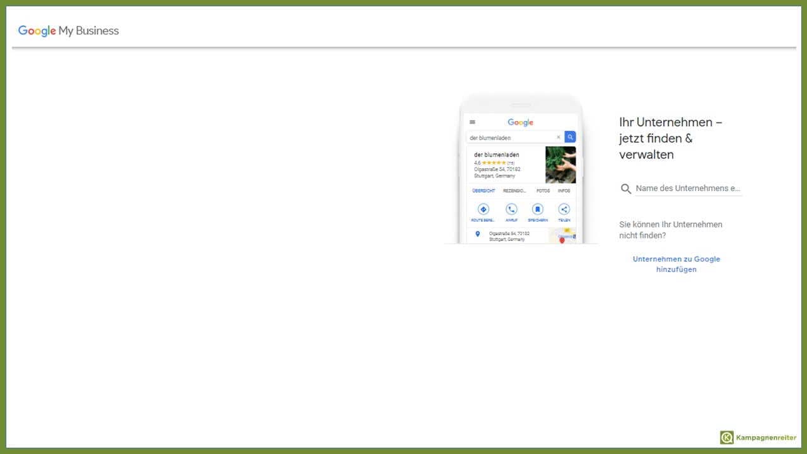807x454 pixels.
Task: Open the flower shop photo thumbnail
Action: click(x=560, y=165)
